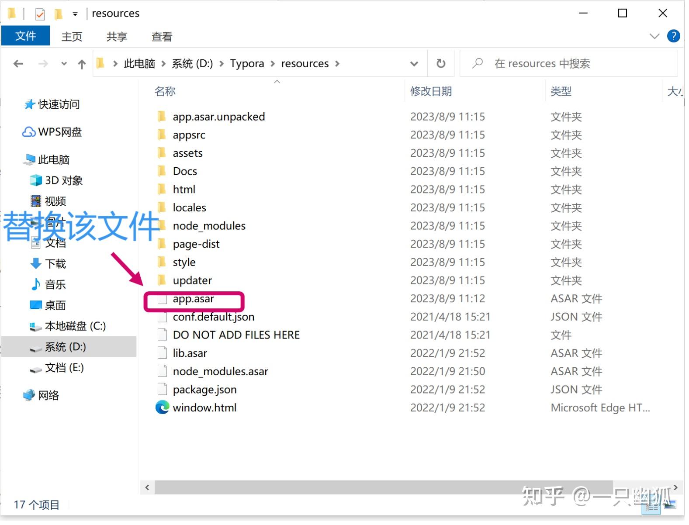
Task: Expand the chevron after 此电脑 in path
Action: tap(163, 64)
